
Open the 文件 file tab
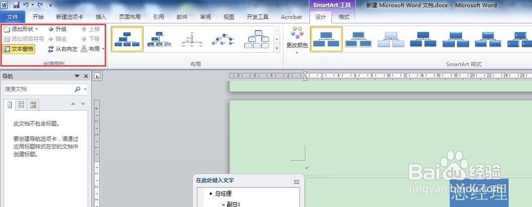click(x=13, y=17)
